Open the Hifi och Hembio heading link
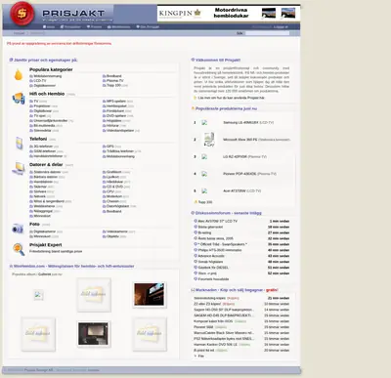The width and height of the screenshot is (391, 378). point(47,94)
